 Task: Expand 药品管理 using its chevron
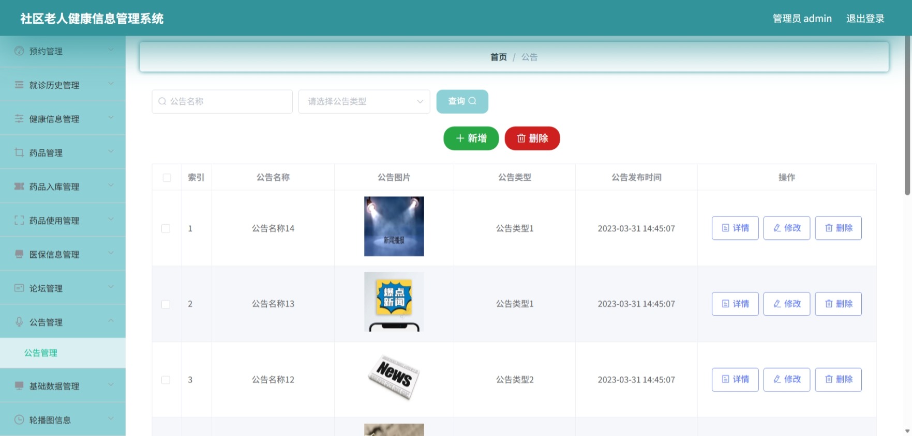coord(111,151)
